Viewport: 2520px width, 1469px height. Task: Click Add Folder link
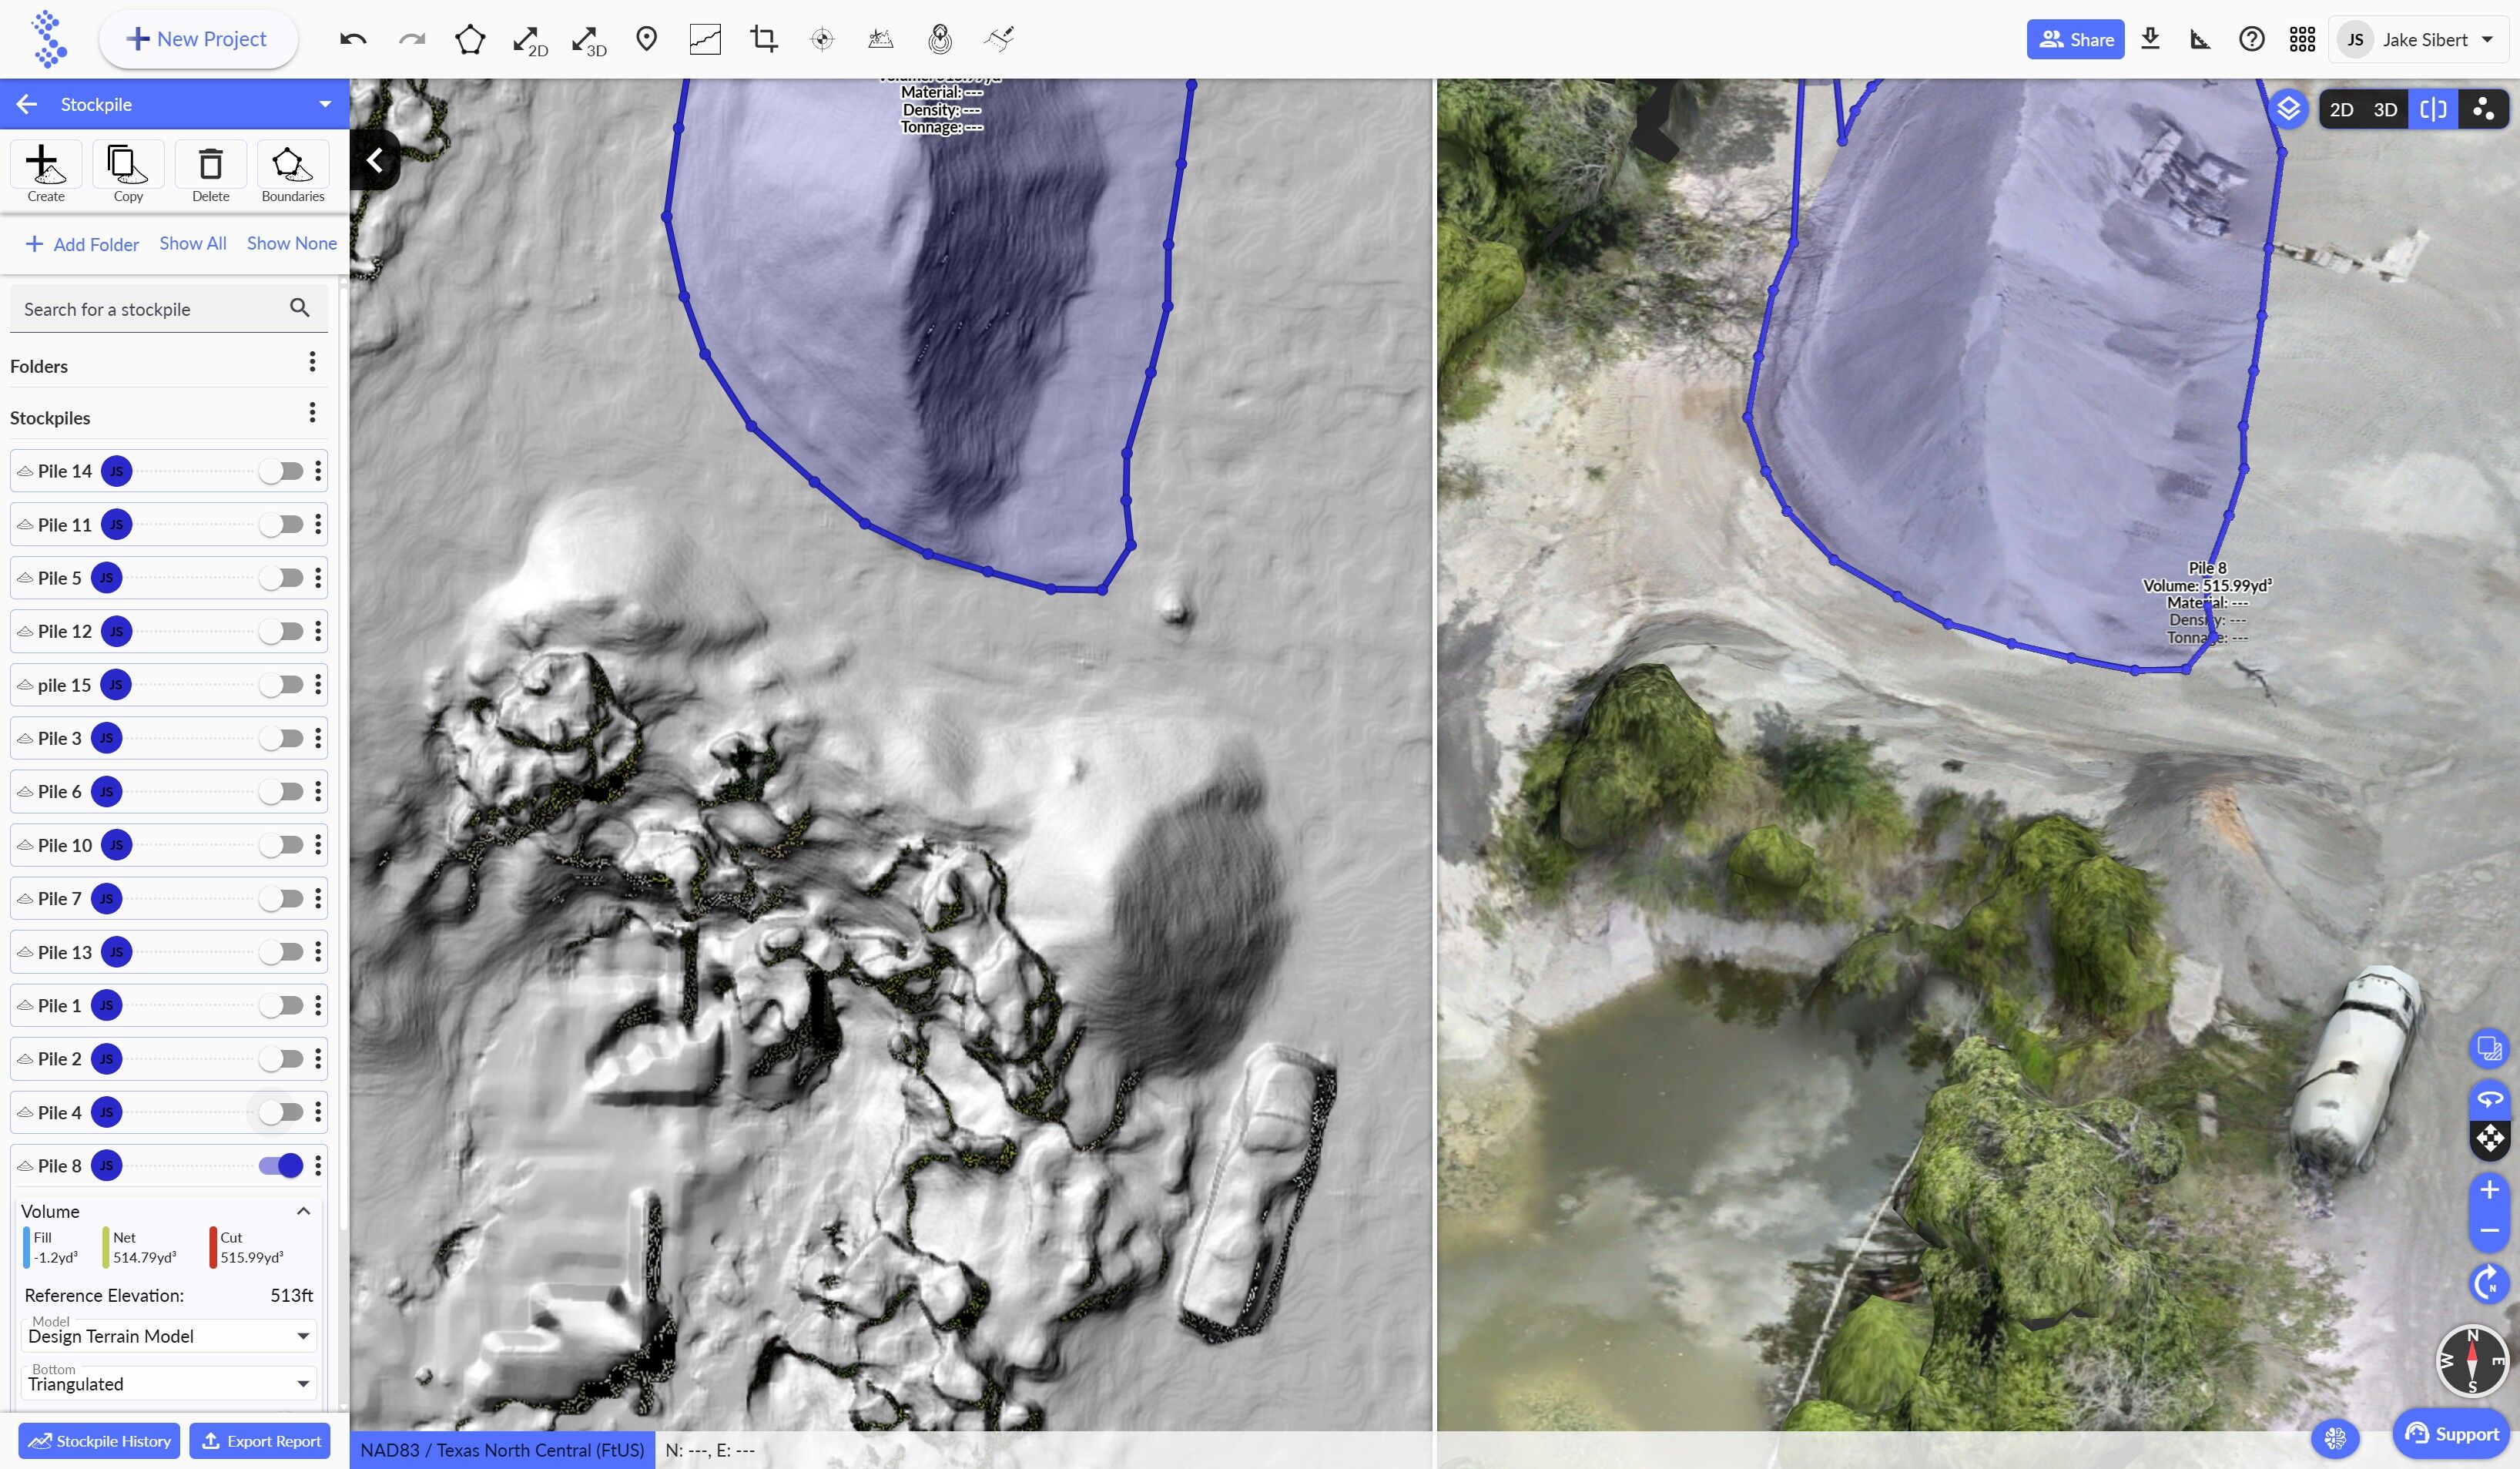pos(82,244)
